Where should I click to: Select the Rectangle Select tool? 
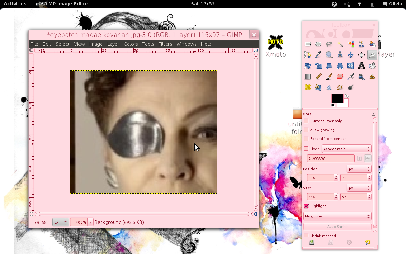tap(308, 44)
